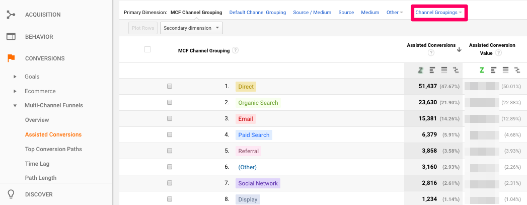
Task: Open the Other primary dimension dropdown
Action: tap(395, 13)
